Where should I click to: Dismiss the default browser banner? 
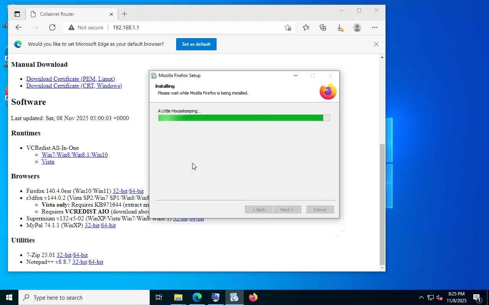pos(376,44)
